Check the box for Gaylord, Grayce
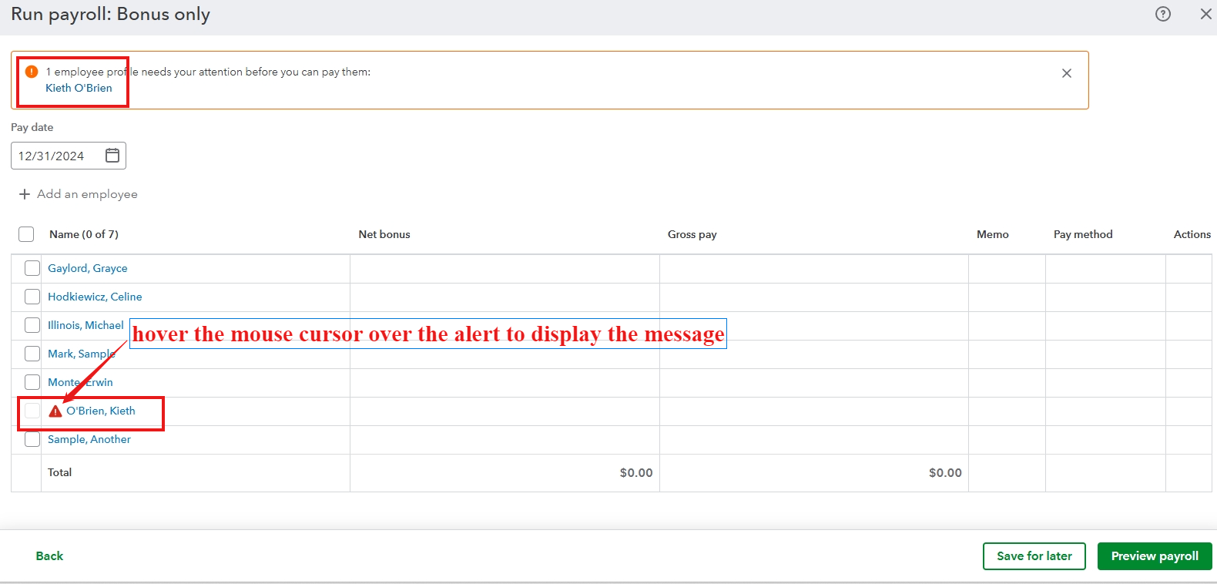Screen dimensions: 1217x584 pyautogui.click(x=32, y=268)
